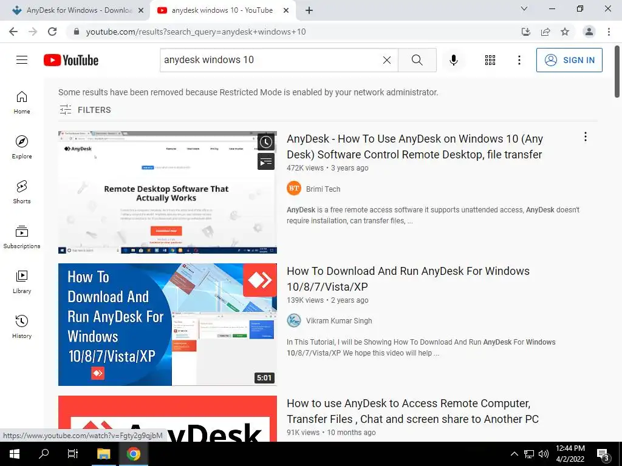This screenshot has height=466, width=622.
Task: Share this page icon
Action: point(545,32)
